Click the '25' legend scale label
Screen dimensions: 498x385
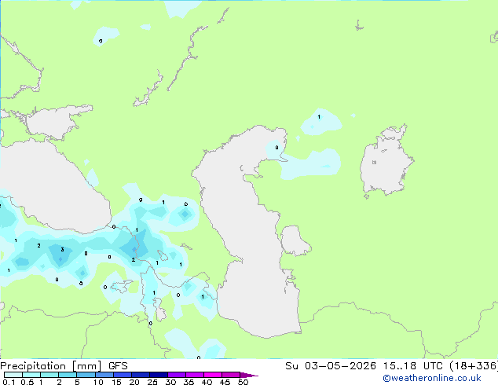coord(152,382)
